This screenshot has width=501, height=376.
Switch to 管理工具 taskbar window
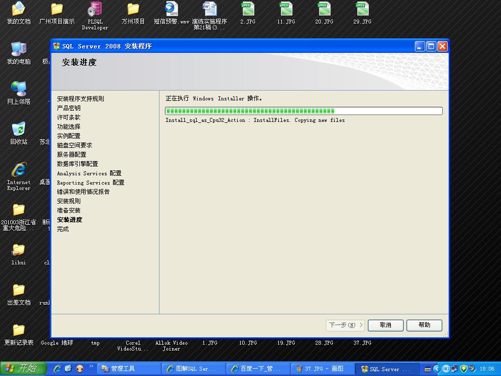130,369
